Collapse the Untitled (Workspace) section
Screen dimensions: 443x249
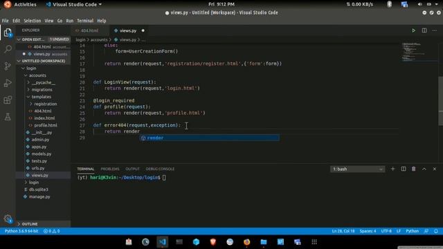pyautogui.click(x=43, y=61)
